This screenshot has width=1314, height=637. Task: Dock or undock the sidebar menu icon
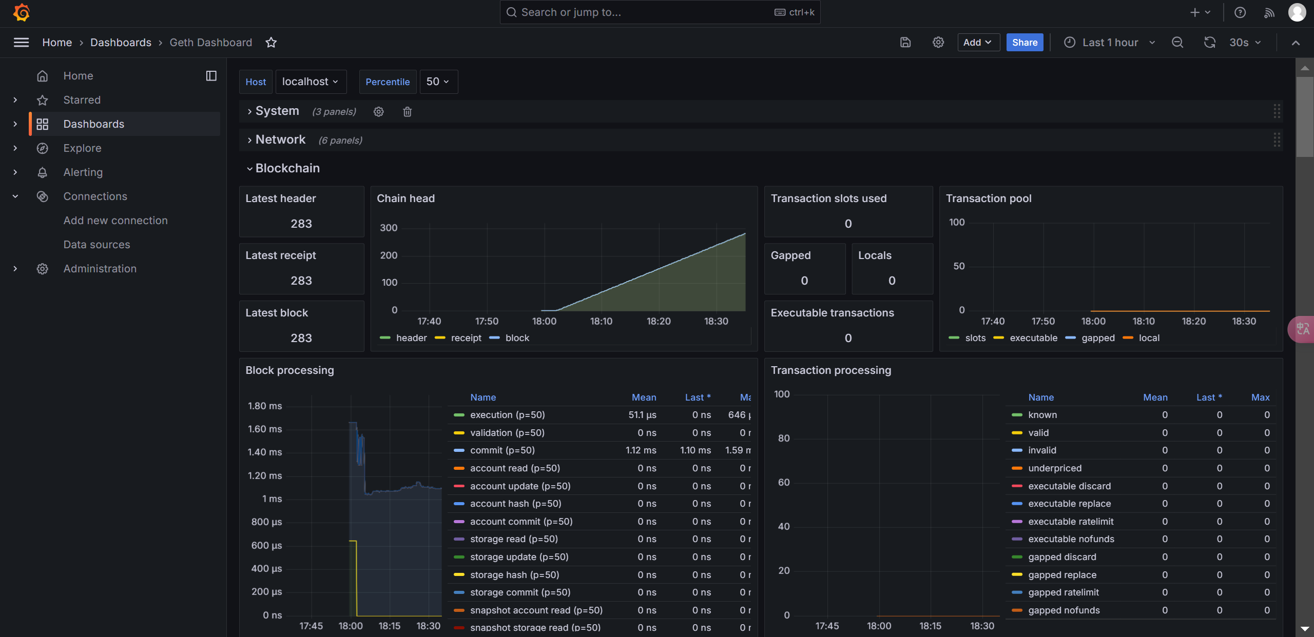(x=211, y=76)
